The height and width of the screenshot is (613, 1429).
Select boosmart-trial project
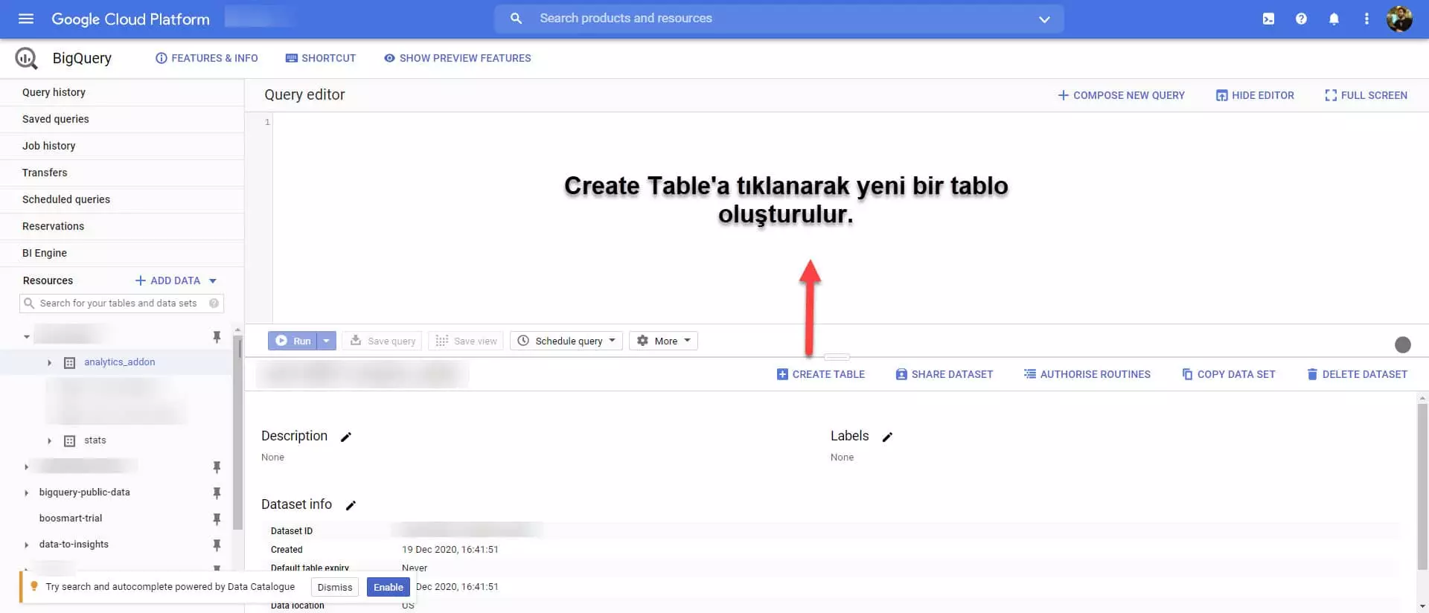[x=71, y=519]
